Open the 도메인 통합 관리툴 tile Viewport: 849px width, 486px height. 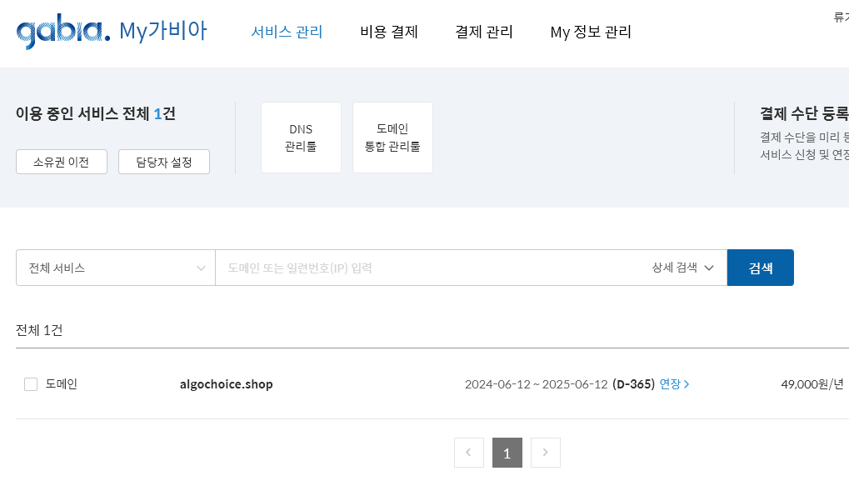392,138
